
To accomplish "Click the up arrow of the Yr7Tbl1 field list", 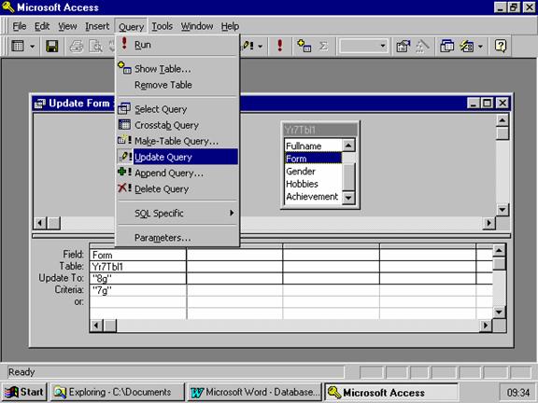I will coord(348,146).
